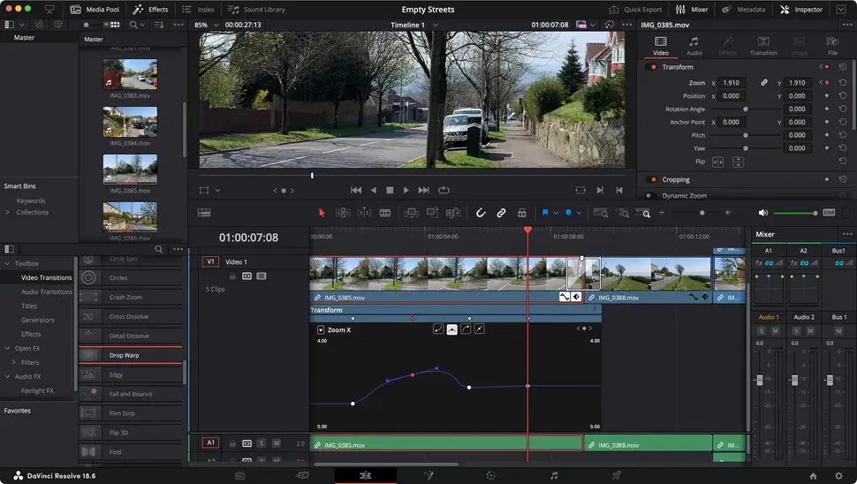Toggle timeline snapping magnet icon
This screenshot has width=857, height=484.
[x=481, y=213]
